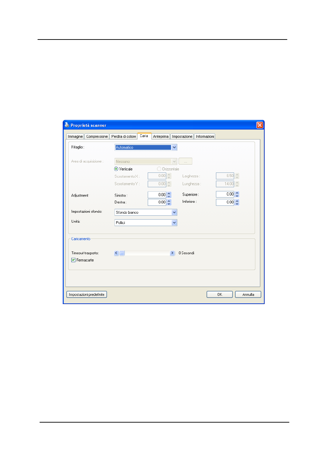The width and height of the screenshot is (327, 459).
Task: Increase the Superiore value with up arrow
Action: (x=237, y=193)
